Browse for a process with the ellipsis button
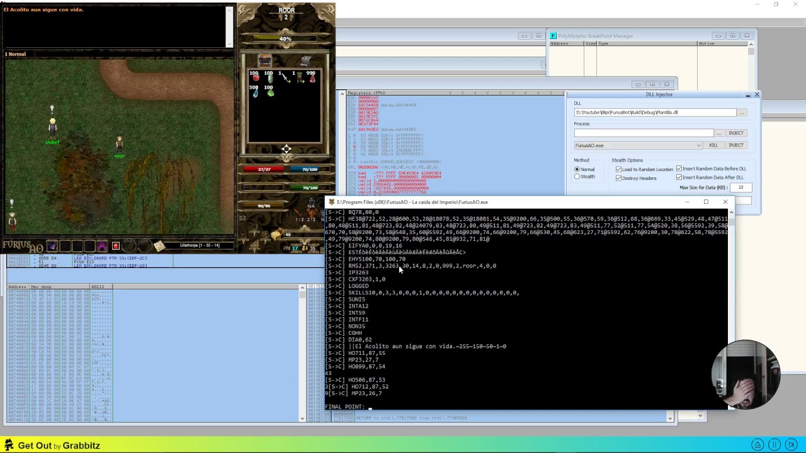 718,133
